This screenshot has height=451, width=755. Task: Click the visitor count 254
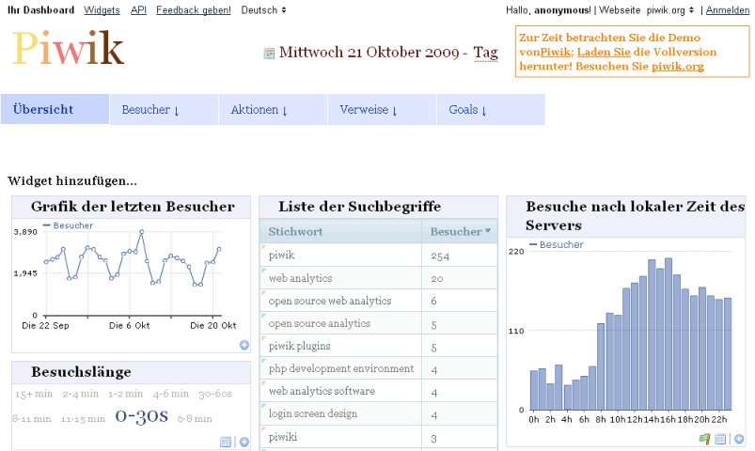440,257
